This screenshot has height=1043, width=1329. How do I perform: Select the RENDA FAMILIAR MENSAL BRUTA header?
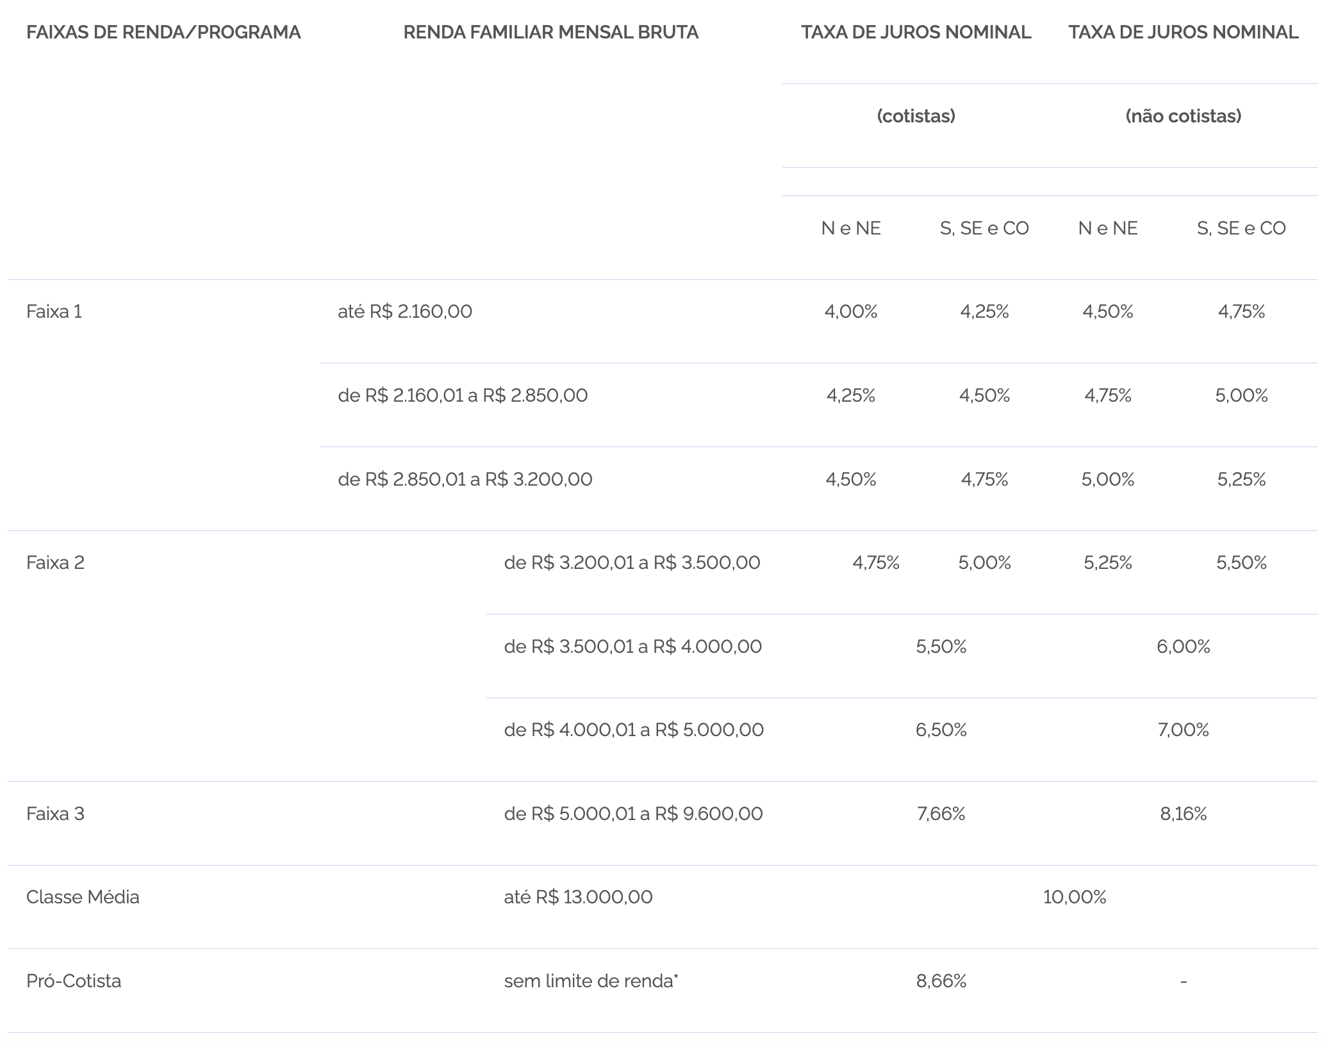(551, 32)
